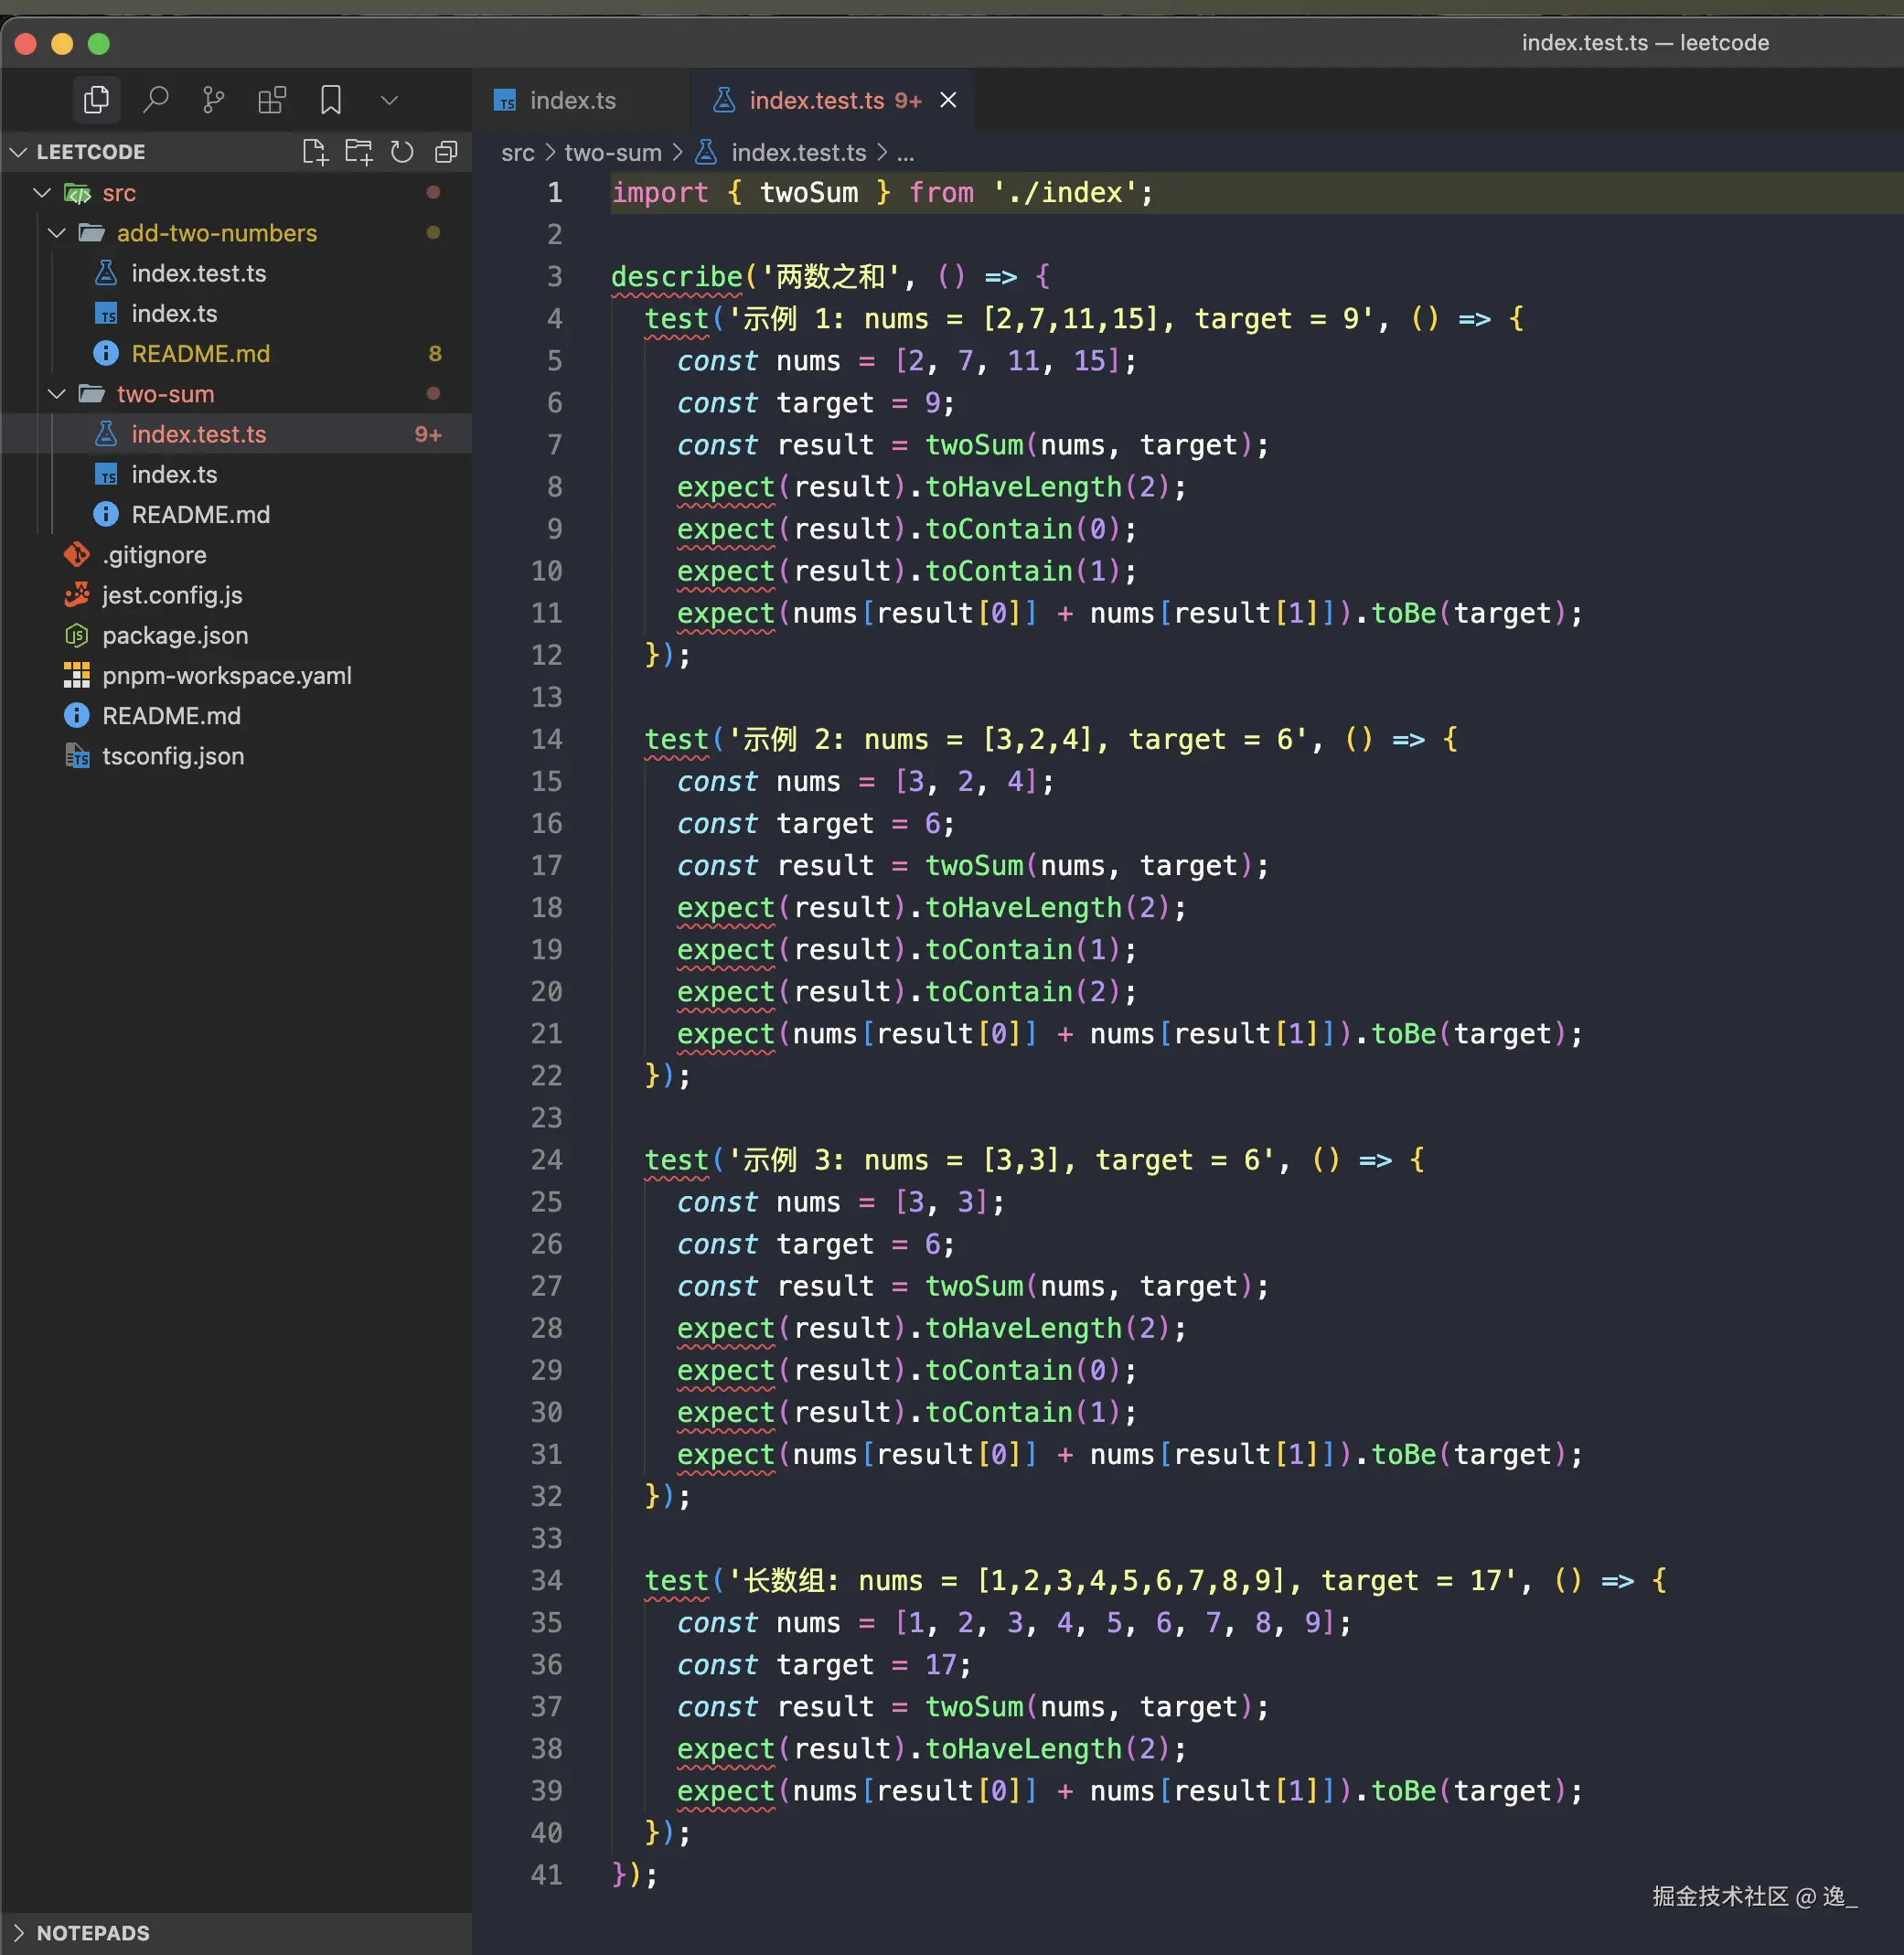Refresh the Explorer file tree
1904x1955 pixels.
[402, 152]
